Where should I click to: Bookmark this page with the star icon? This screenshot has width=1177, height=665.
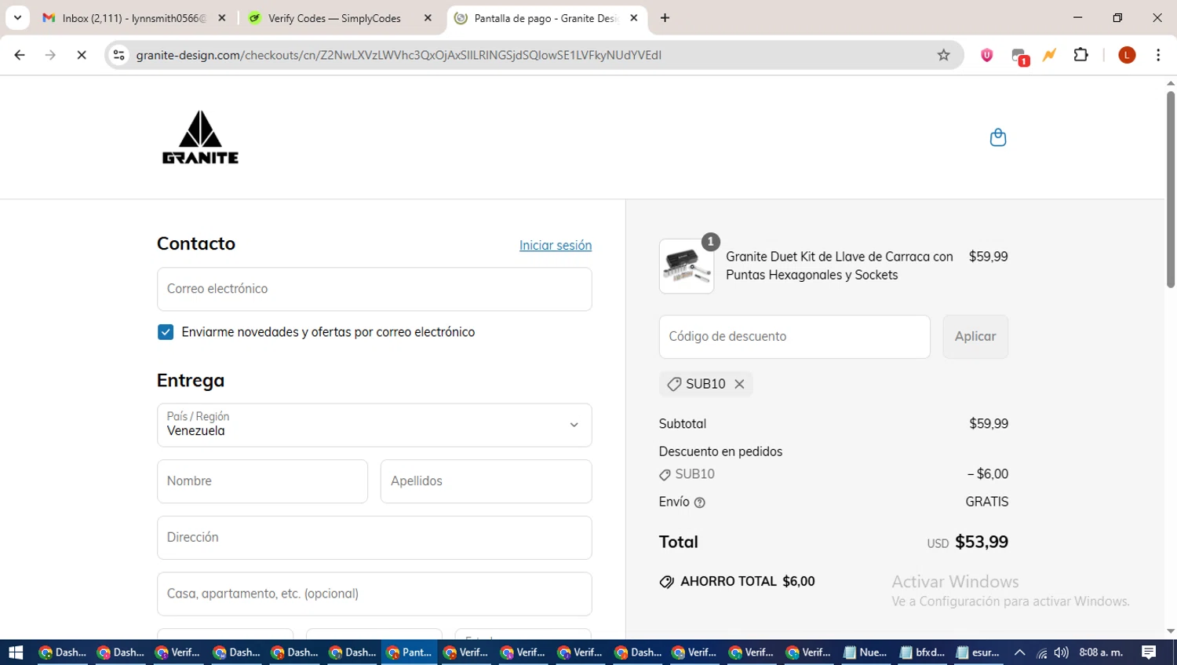(943, 55)
